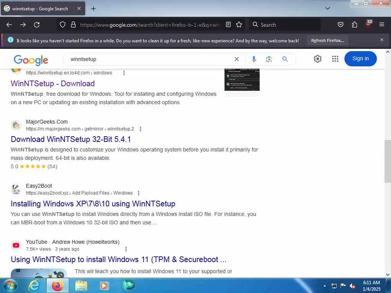Open the Save to Pocket icon
The width and height of the screenshot is (391, 293).
tap(340, 24)
